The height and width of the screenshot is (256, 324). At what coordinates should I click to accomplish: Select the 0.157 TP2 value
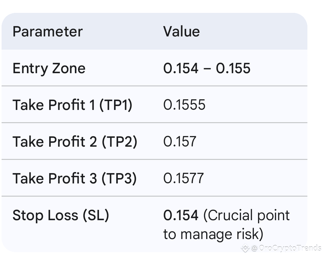pyautogui.click(x=180, y=141)
